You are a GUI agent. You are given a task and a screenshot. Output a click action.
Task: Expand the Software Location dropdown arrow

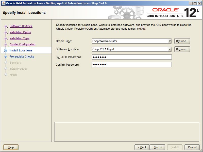click(170, 49)
